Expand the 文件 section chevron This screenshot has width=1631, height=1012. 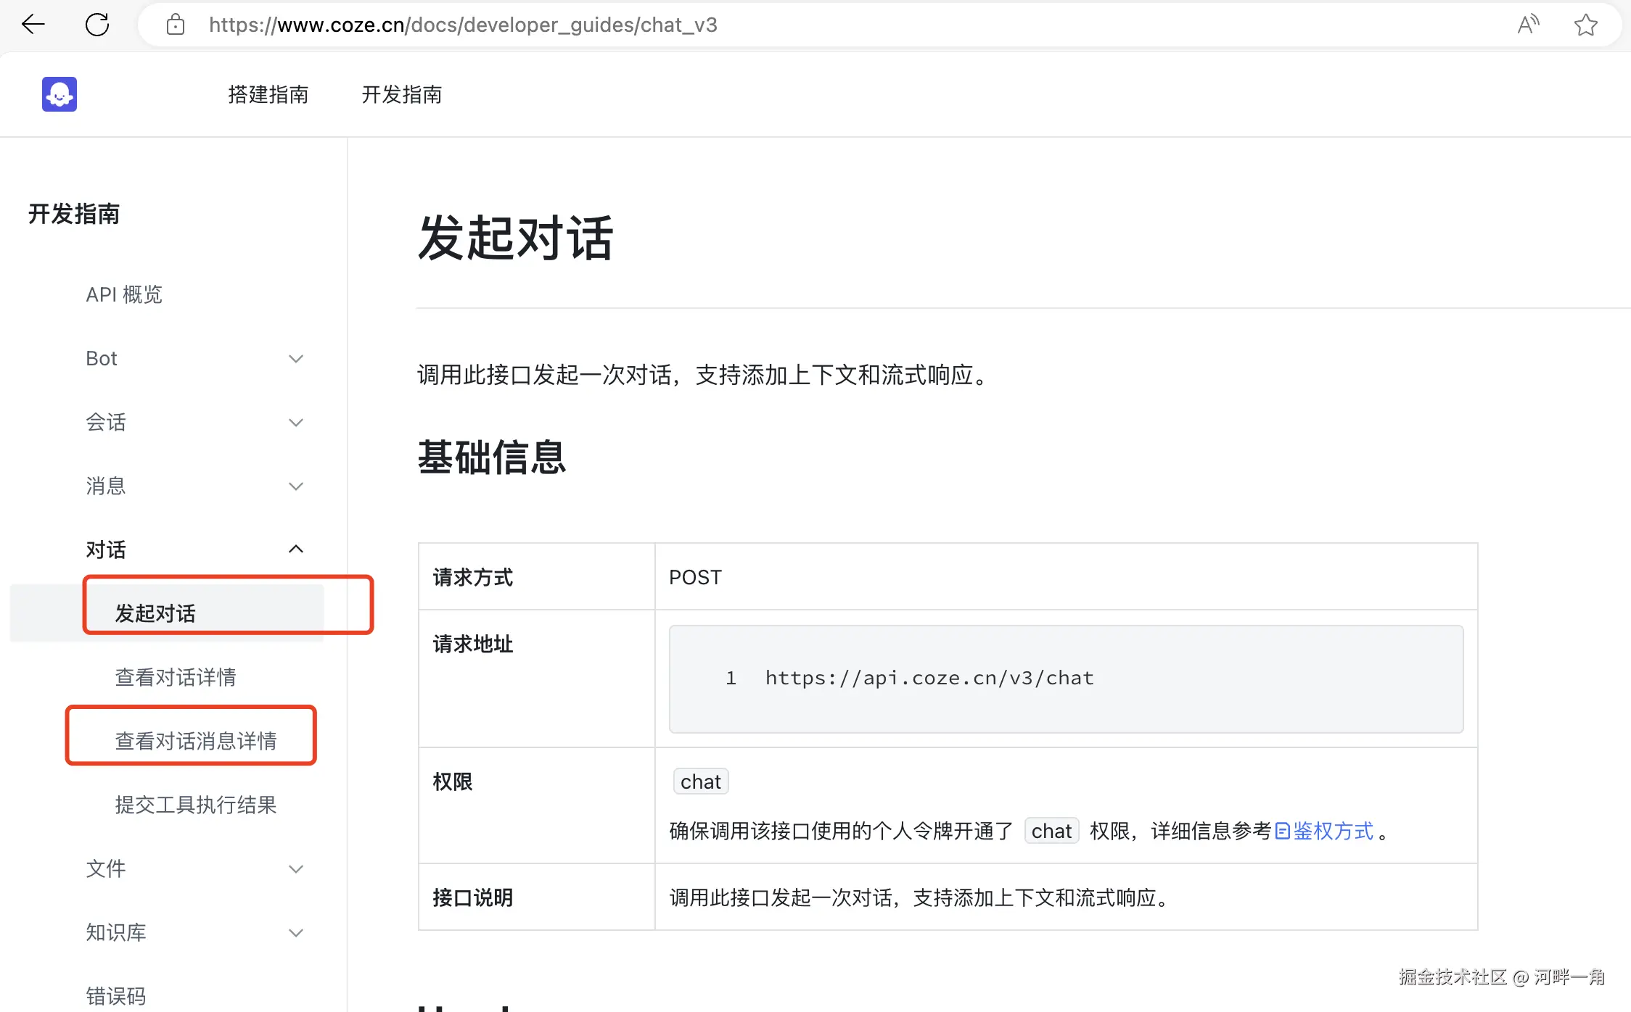(295, 869)
